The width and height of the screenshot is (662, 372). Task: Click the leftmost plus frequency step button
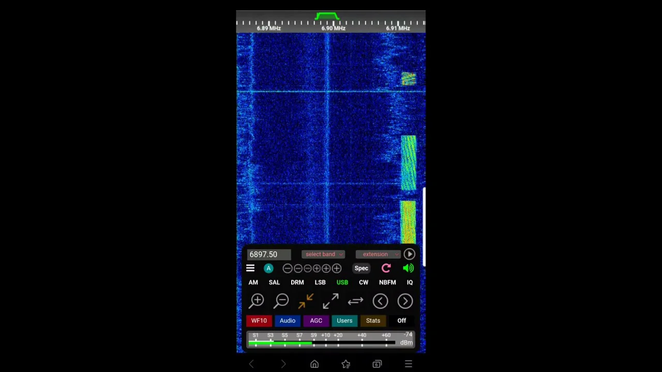tap(317, 268)
